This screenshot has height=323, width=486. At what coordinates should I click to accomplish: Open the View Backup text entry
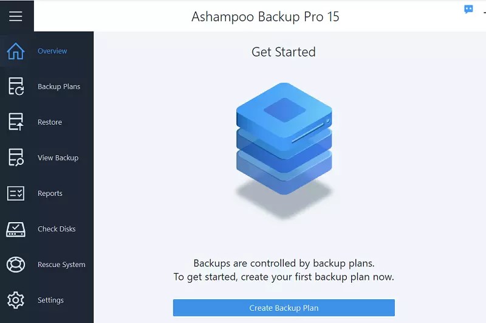pos(58,158)
